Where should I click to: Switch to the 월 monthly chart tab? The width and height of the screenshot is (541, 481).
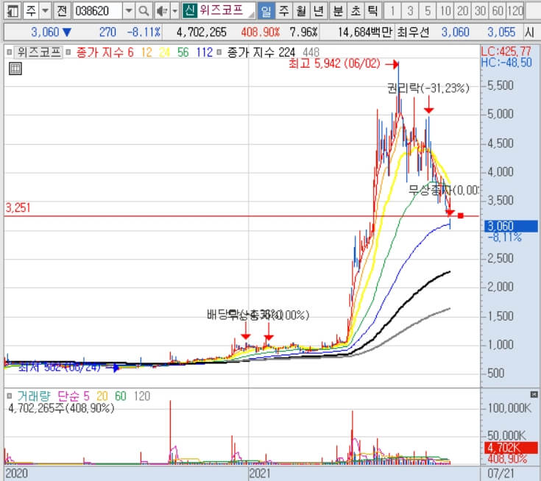[301, 11]
